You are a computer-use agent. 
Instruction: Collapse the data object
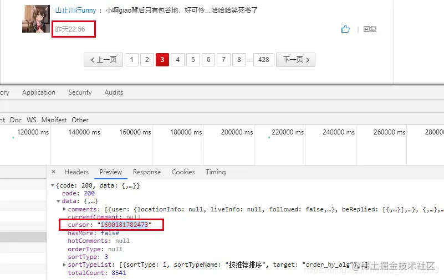(x=58, y=201)
